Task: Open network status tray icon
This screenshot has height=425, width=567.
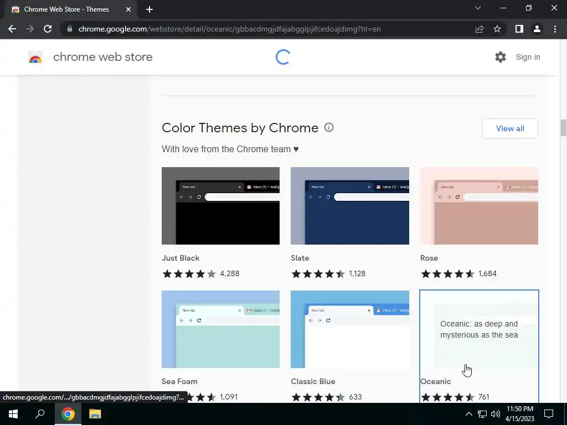Action: [482, 414]
